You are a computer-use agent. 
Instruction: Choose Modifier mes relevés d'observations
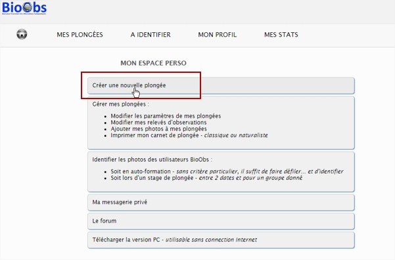click(158, 122)
